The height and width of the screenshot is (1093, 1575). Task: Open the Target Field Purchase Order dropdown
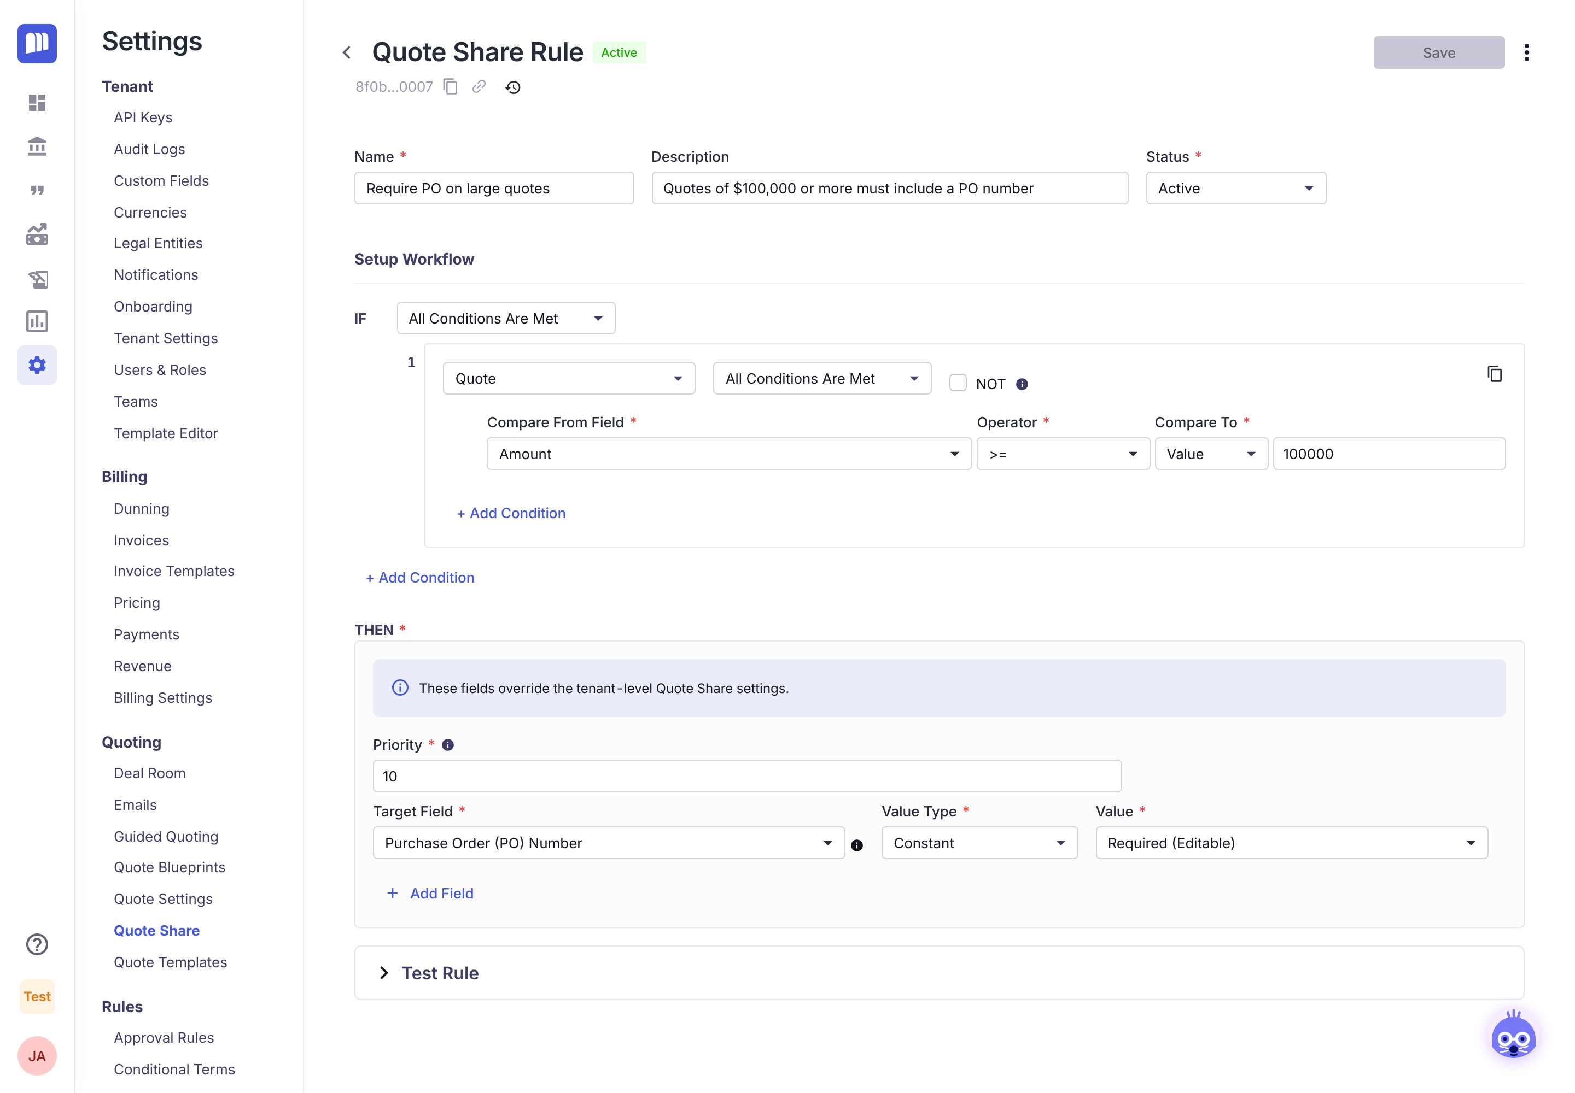pyautogui.click(x=609, y=843)
